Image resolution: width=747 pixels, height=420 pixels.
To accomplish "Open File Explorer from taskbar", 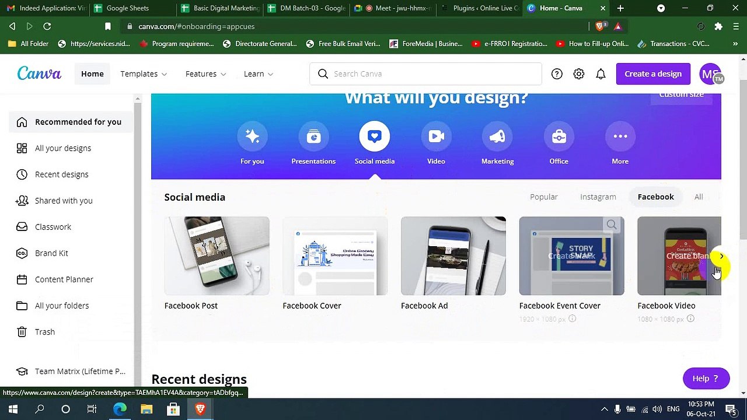I will 146,409.
